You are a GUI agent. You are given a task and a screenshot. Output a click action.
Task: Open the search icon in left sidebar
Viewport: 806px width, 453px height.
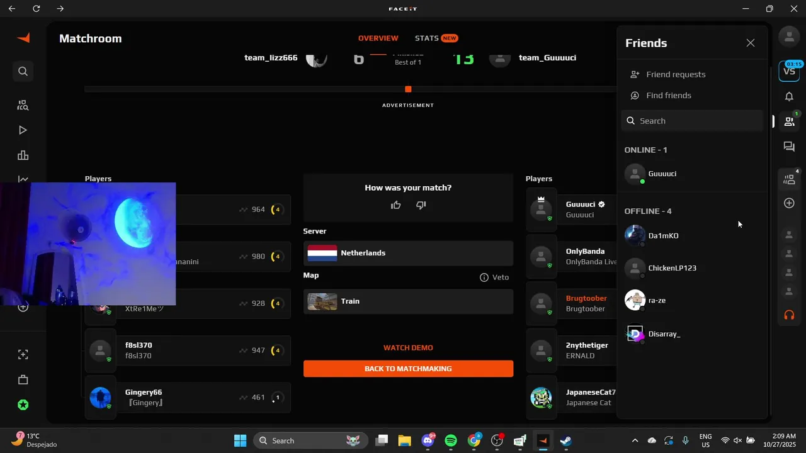(23, 71)
